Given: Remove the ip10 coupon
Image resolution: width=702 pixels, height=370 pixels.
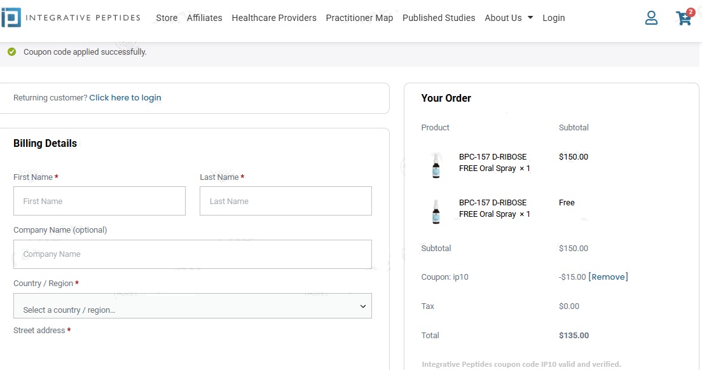Looking at the screenshot, I should tap(608, 277).
